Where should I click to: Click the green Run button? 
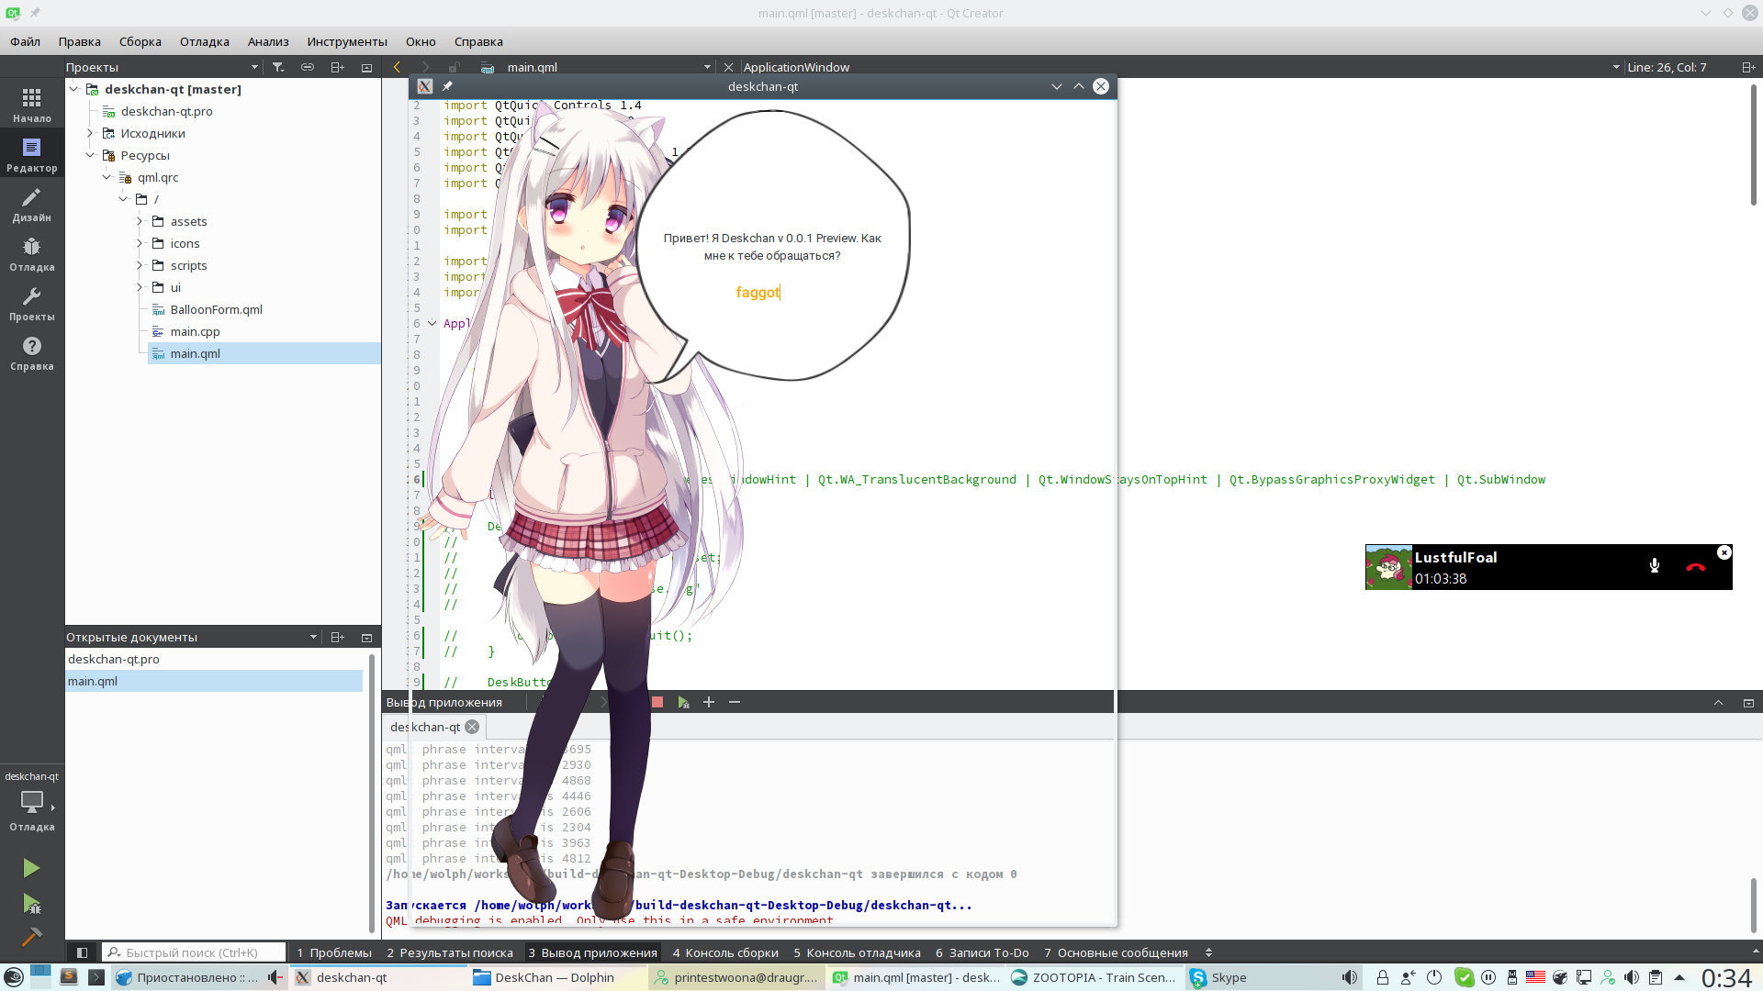tap(31, 868)
